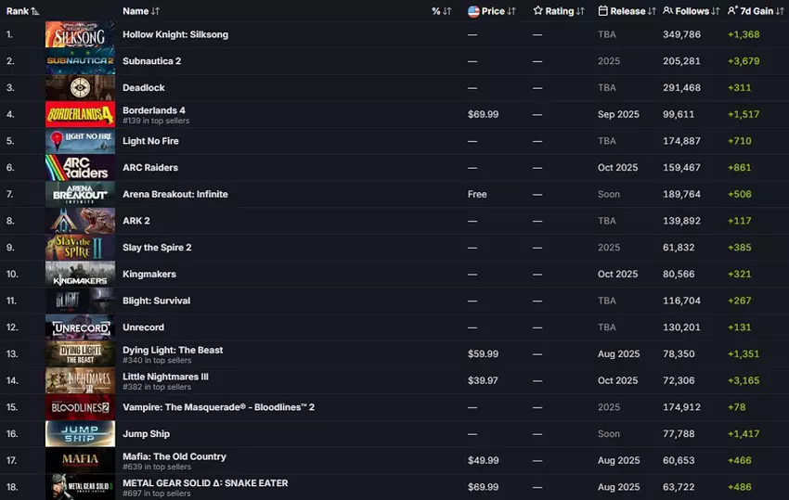
Task: Select the Jump Ship game thumbnail
Action: pos(80,434)
